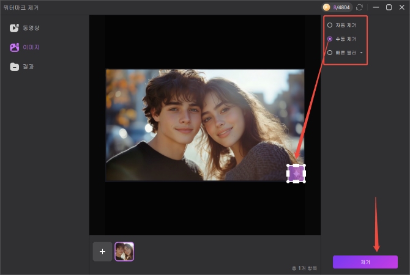410x275 pixels.
Task: Click the selection box's top-left corner handle
Action: point(288,166)
